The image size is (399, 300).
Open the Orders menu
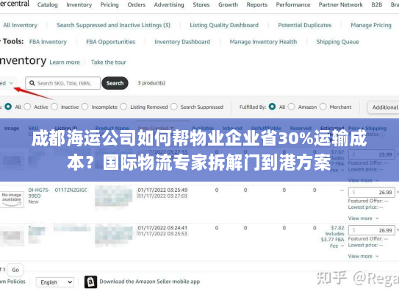[137, 5]
